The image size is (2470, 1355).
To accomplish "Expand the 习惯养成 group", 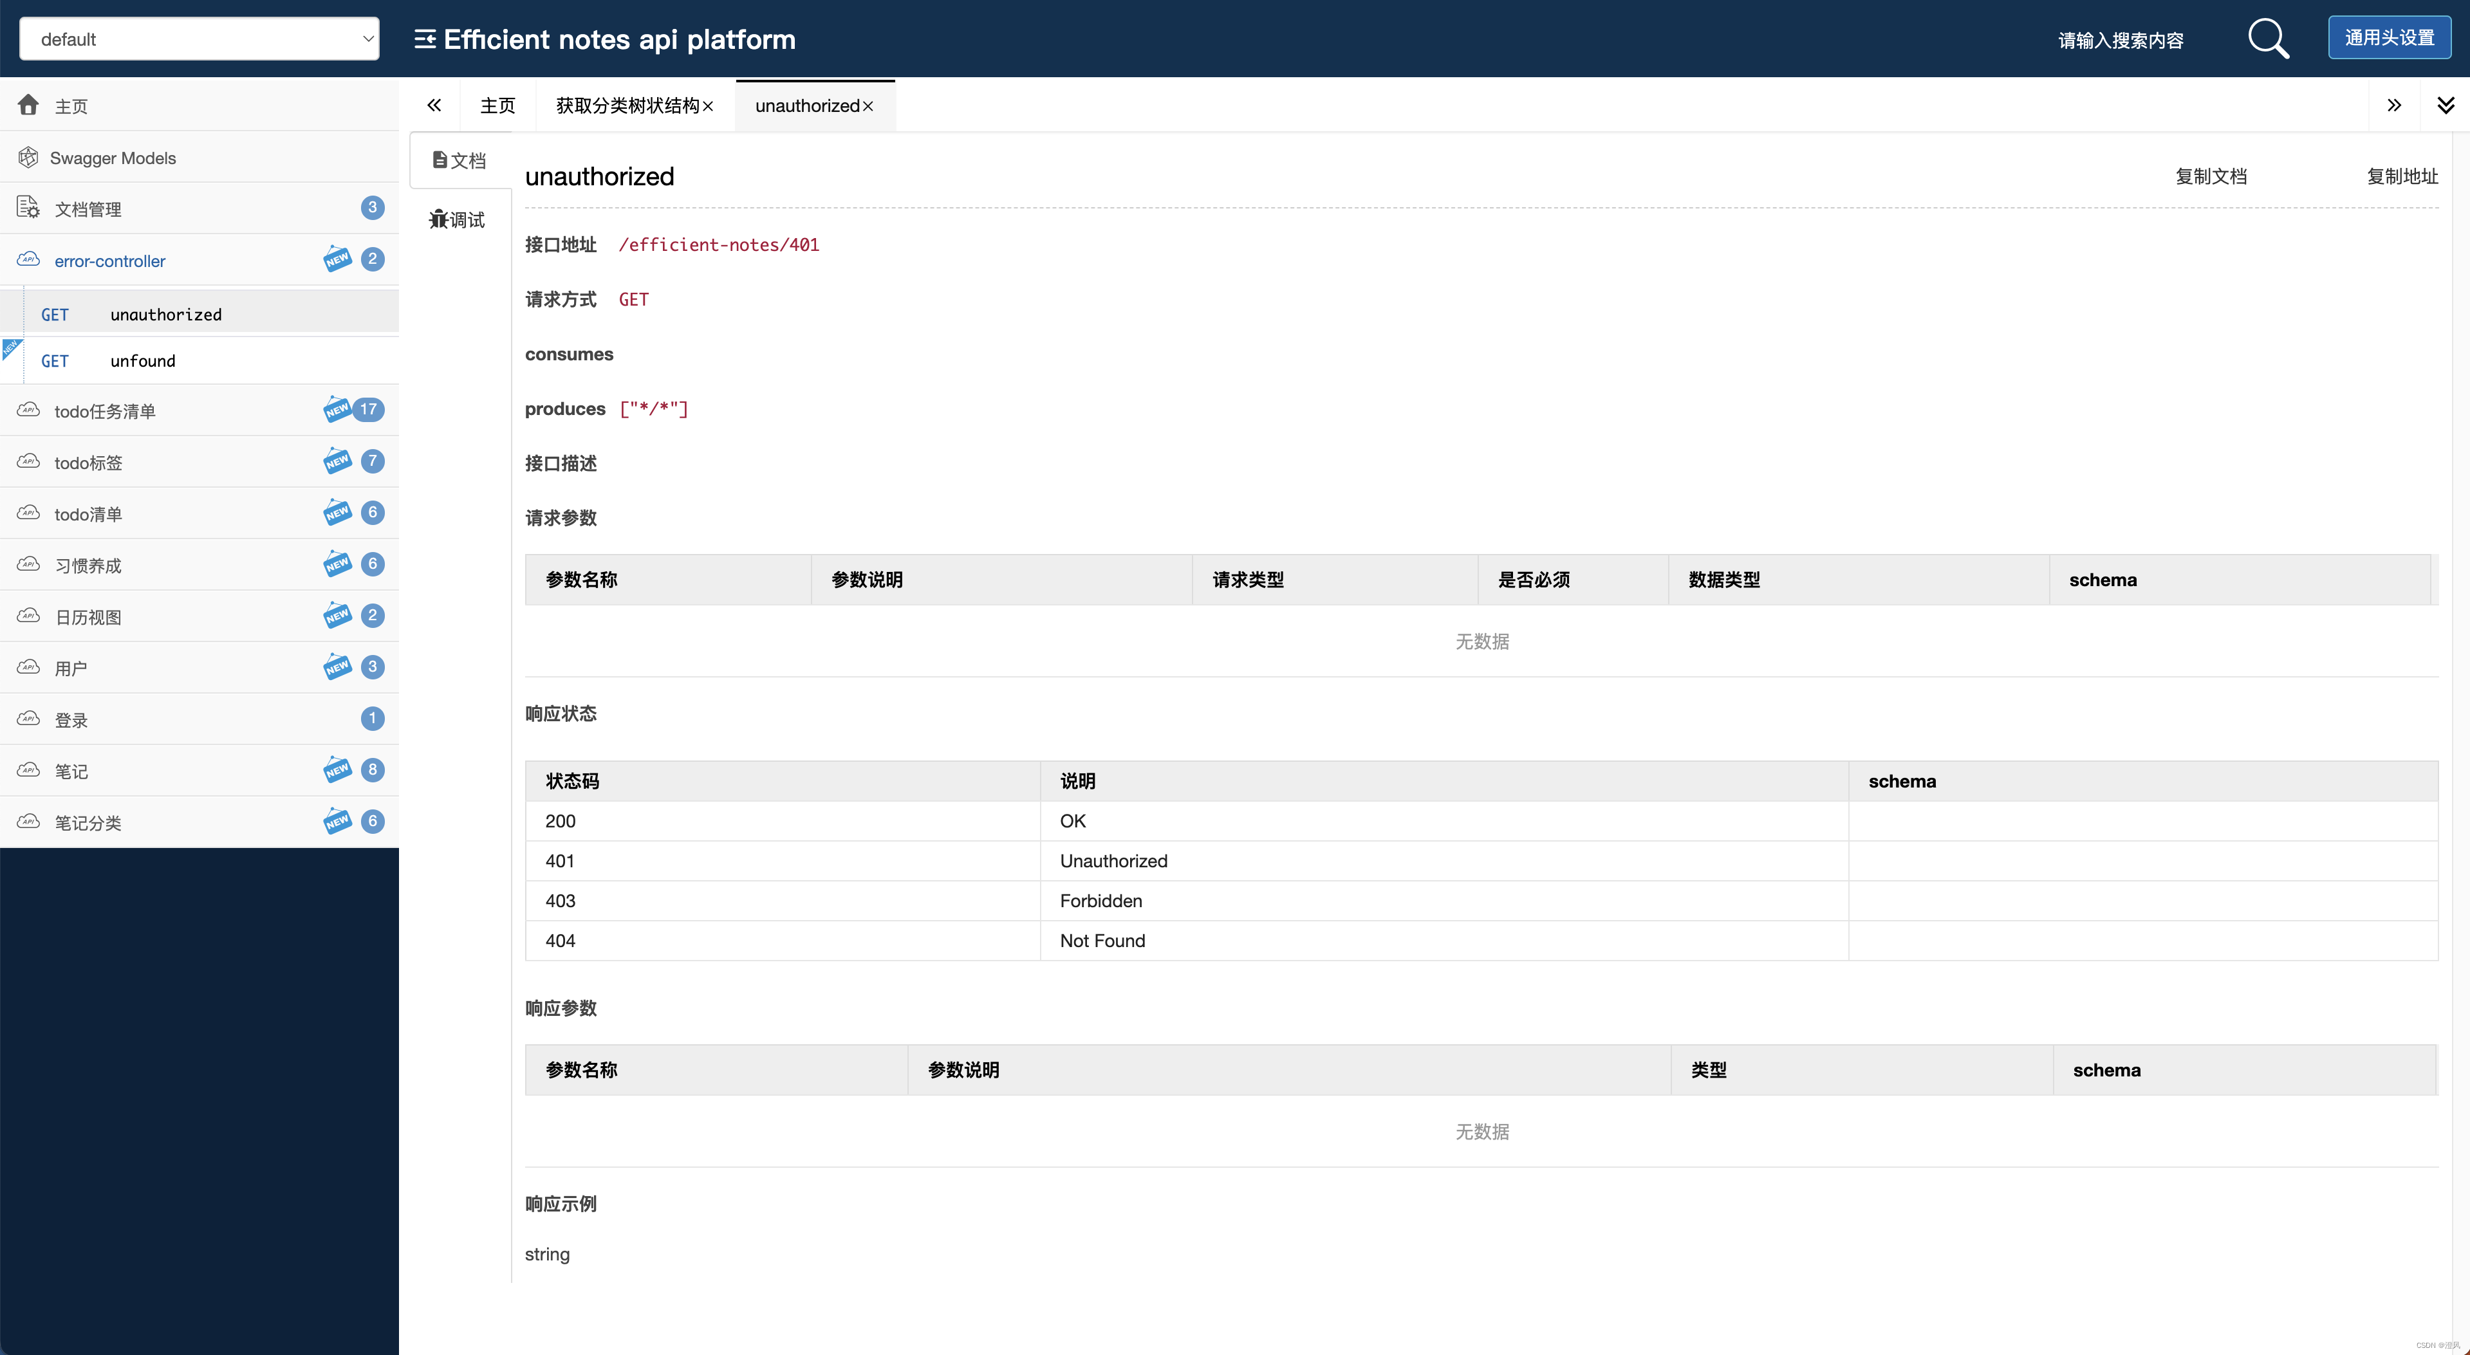I will click(200, 566).
